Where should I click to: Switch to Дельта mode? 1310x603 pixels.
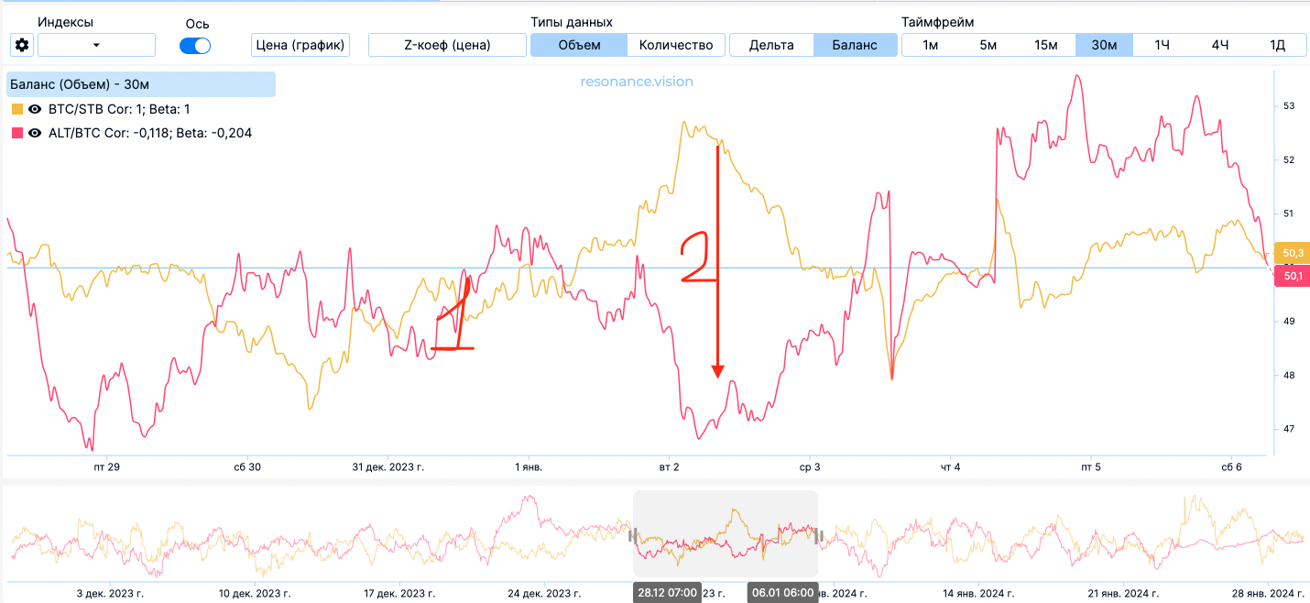[x=771, y=45]
